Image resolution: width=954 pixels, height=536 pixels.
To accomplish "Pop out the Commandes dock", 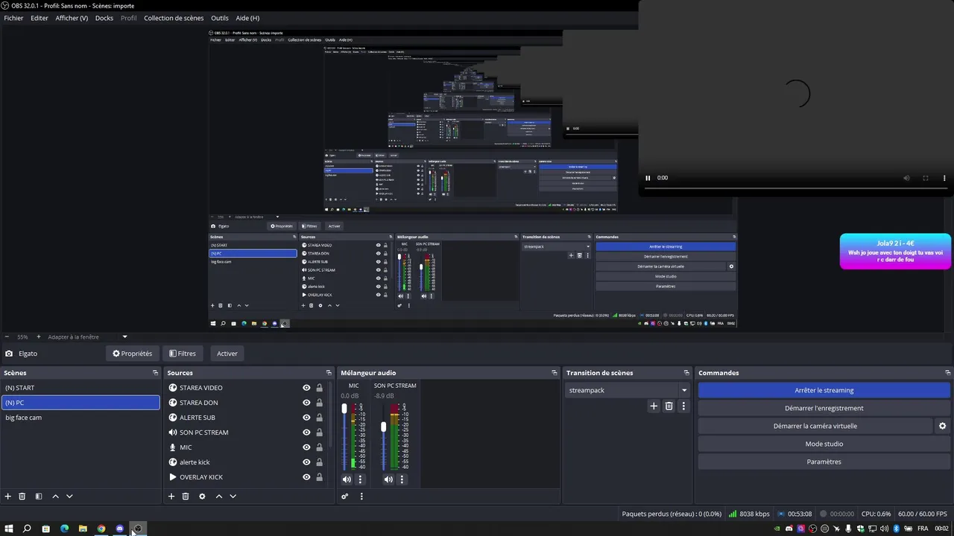I will 948,373.
